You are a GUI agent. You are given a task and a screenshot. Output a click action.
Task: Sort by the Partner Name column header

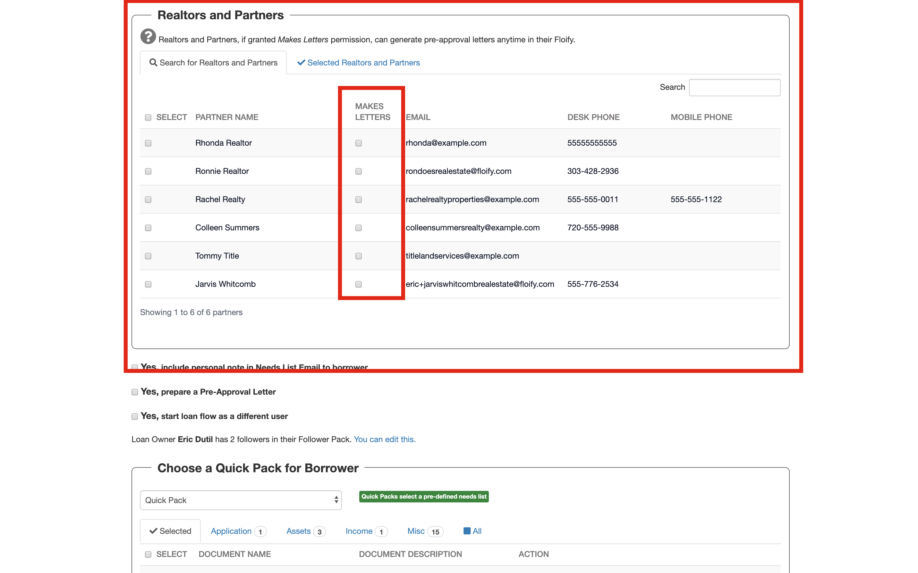coord(226,117)
